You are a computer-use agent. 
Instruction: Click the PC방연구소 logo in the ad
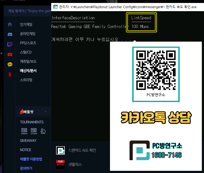point(140,150)
